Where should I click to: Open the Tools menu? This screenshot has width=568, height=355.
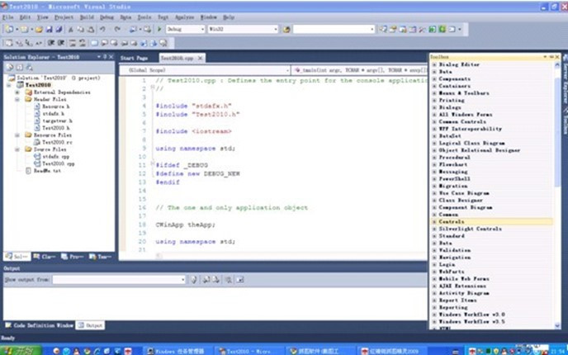pos(144,17)
